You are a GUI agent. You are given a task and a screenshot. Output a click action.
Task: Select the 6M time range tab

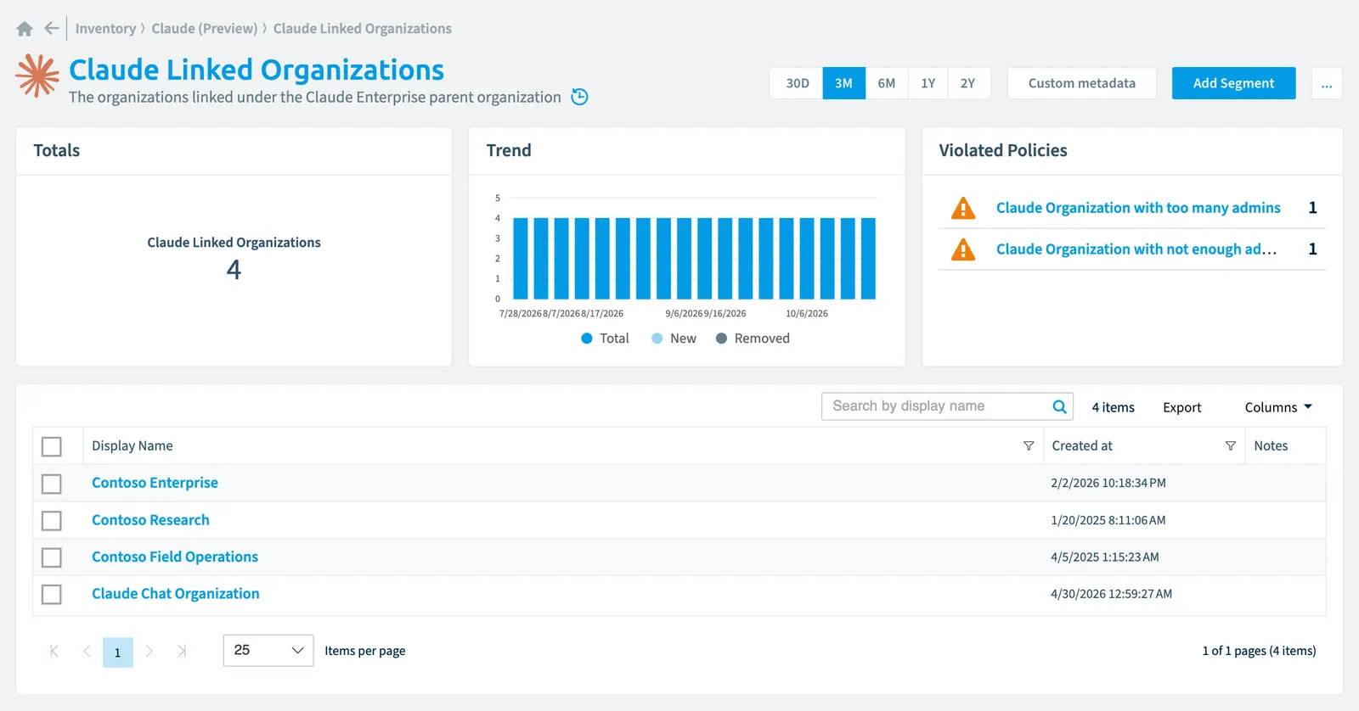pyautogui.click(x=887, y=83)
